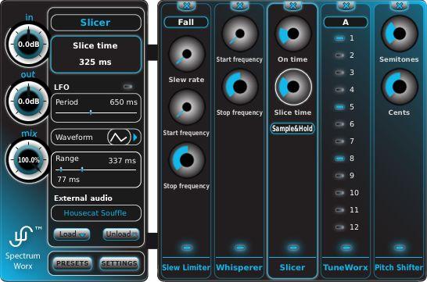Toggle the TuneWorx bypass LED

point(346,248)
